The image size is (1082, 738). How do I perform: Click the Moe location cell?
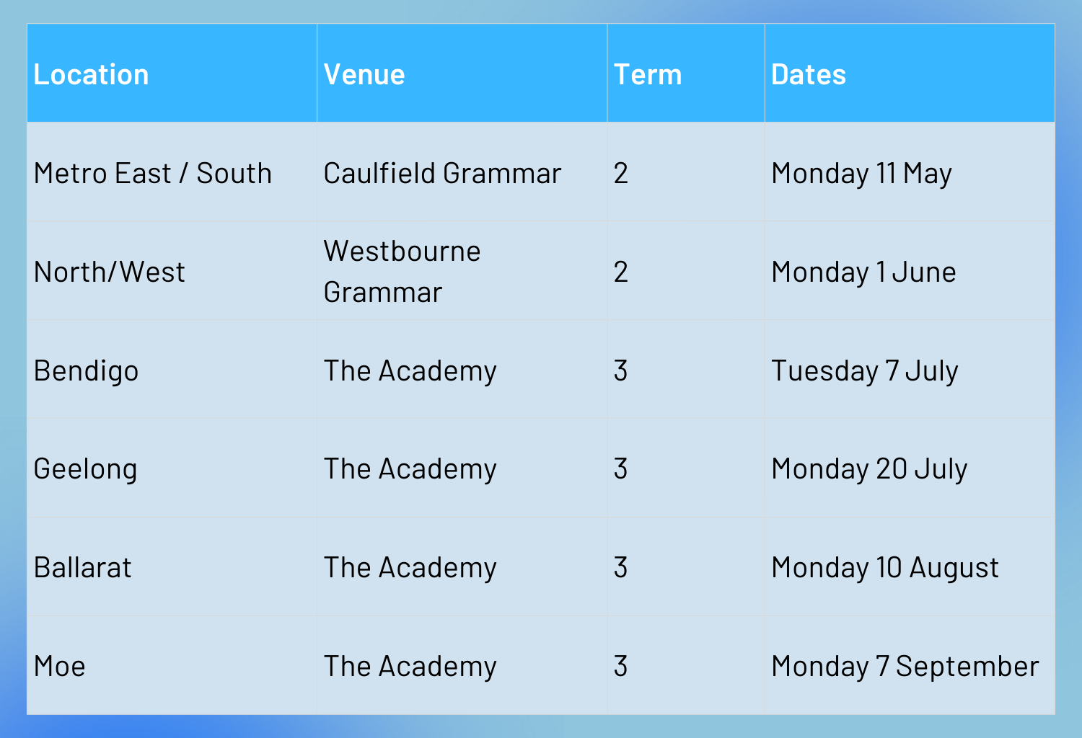click(x=60, y=667)
